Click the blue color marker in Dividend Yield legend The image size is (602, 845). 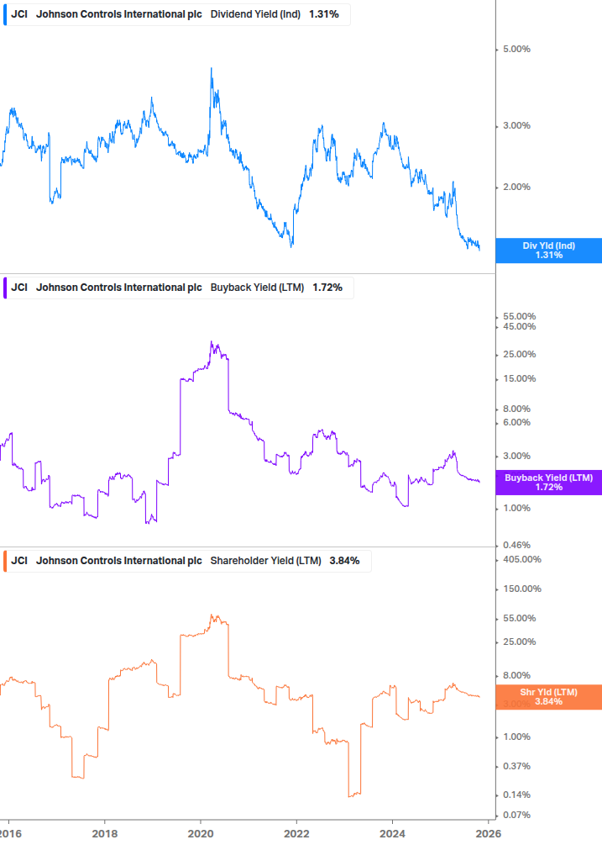point(5,14)
